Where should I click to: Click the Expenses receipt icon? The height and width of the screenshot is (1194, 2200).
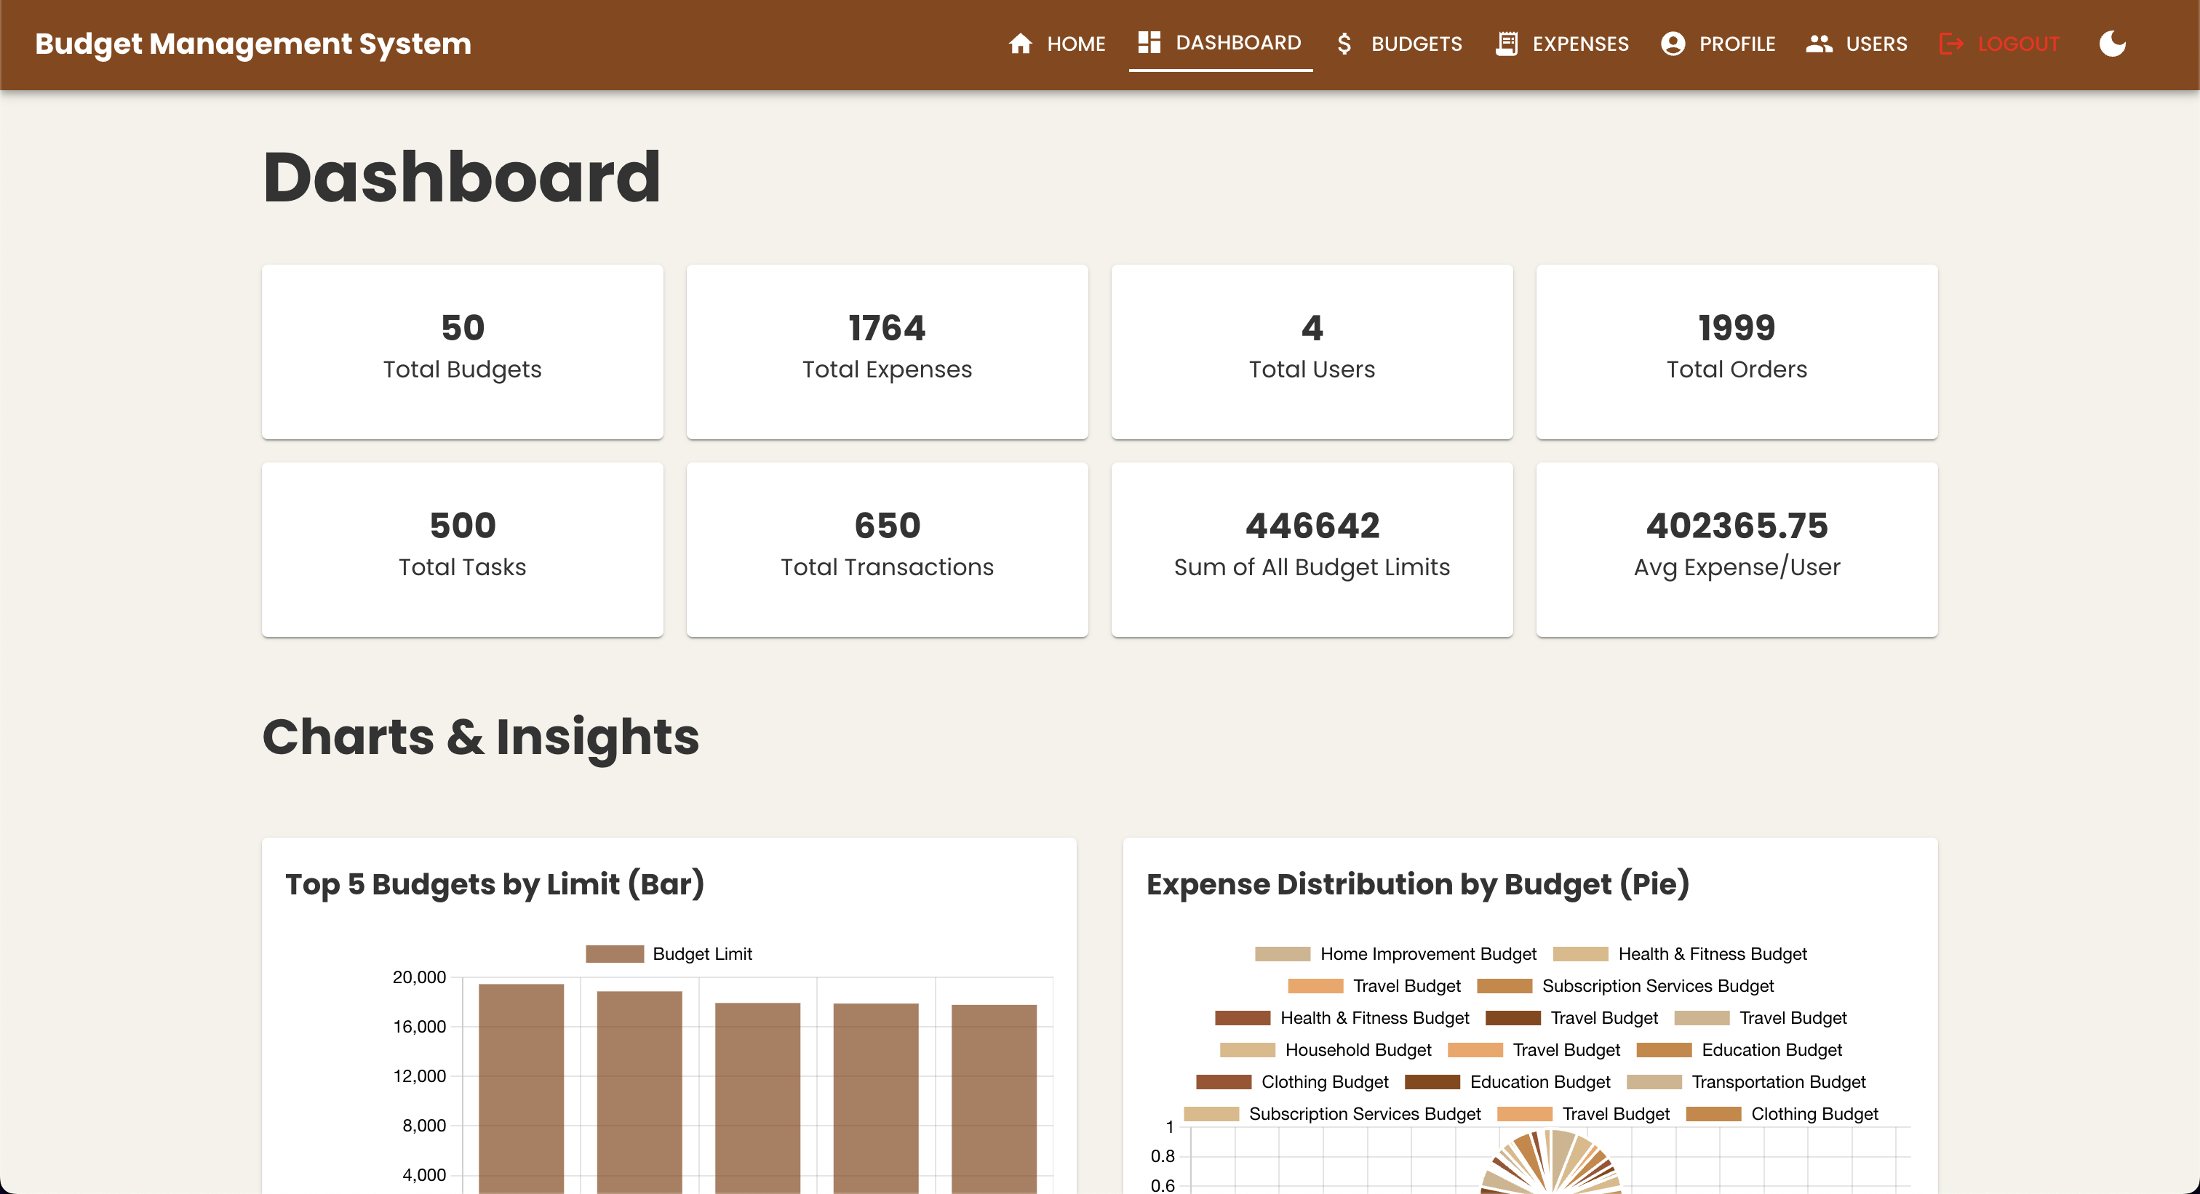(x=1507, y=44)
